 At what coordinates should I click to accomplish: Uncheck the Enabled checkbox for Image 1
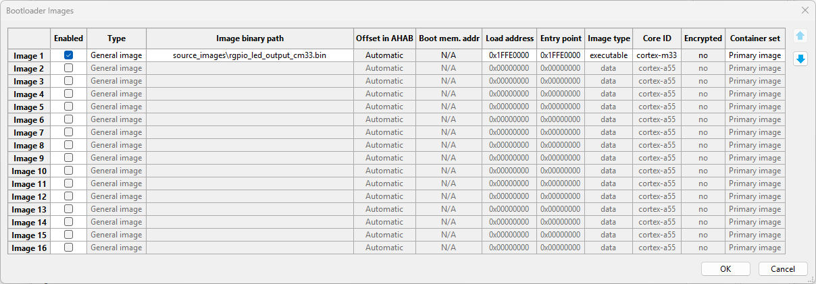coord(69,55)
